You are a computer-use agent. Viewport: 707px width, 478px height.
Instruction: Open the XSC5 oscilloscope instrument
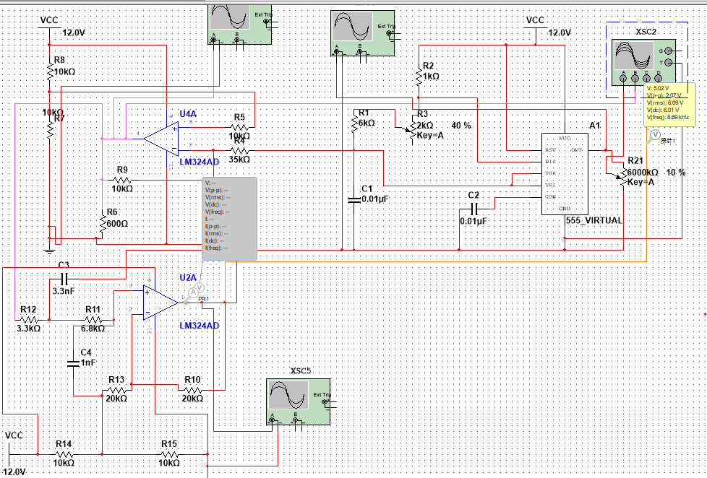tap(298, 401)
